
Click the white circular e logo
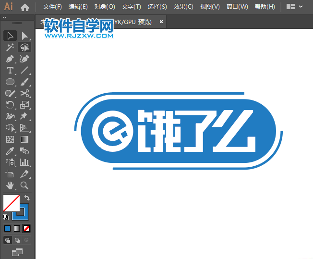113,131
